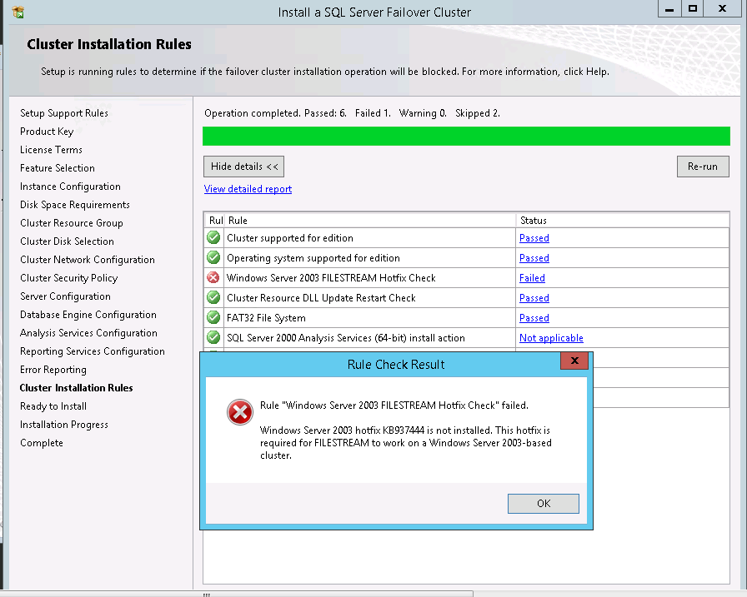
Task: Select Cluster Installation Rules step in sidebar
Action: click(76, 388)
